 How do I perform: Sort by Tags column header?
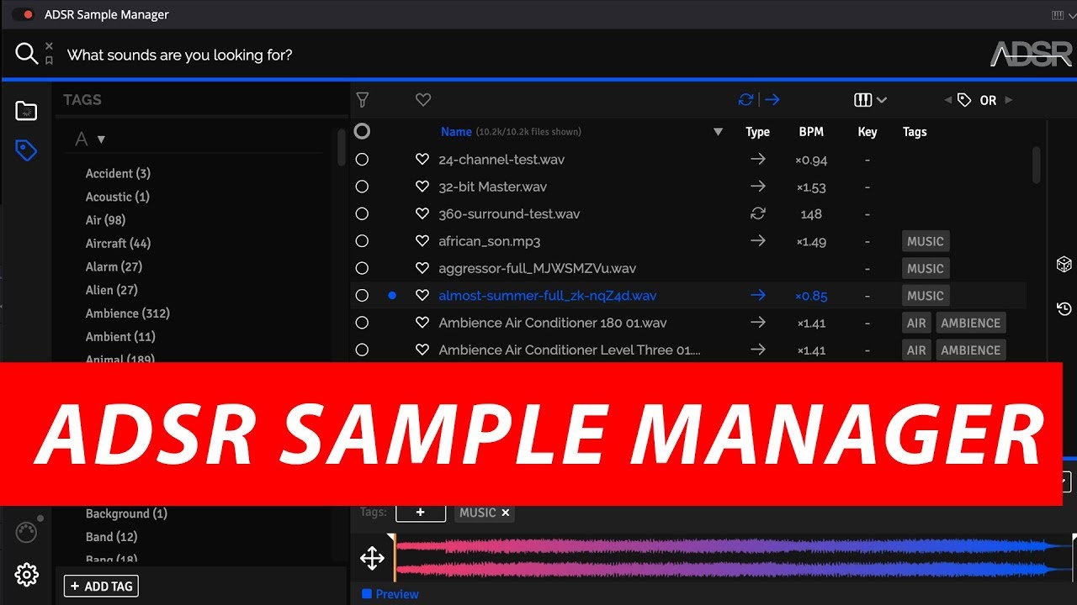click(x=915, y=132)
